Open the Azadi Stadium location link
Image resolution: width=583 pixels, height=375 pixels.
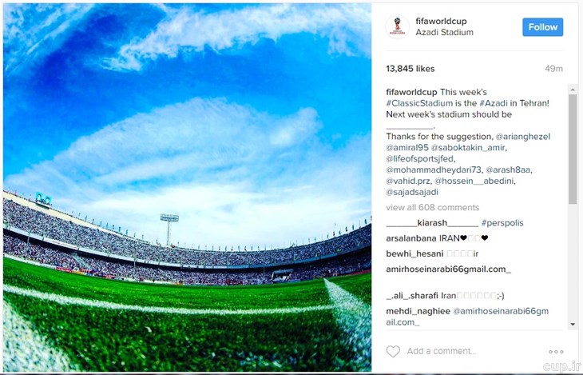click(x=444, y=33)
